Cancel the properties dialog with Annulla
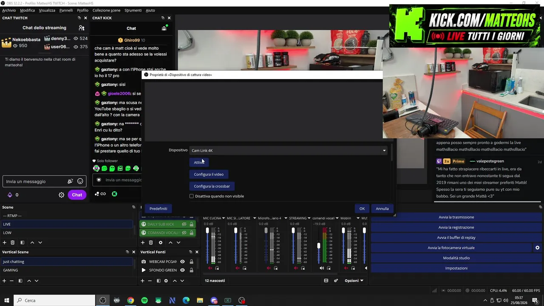Image resolution: width=544 pixels, height=306 pixels. 382,209
